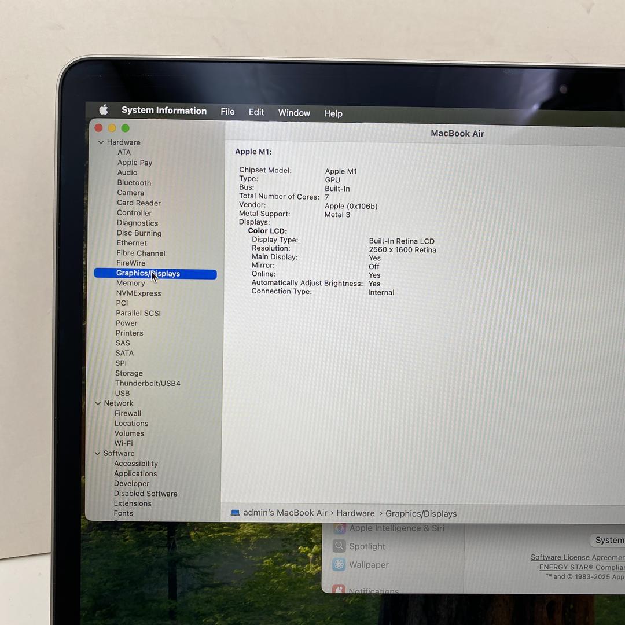Screen dimensions: 625x625
Task: Open the Window menu
Action: point(294,113)
